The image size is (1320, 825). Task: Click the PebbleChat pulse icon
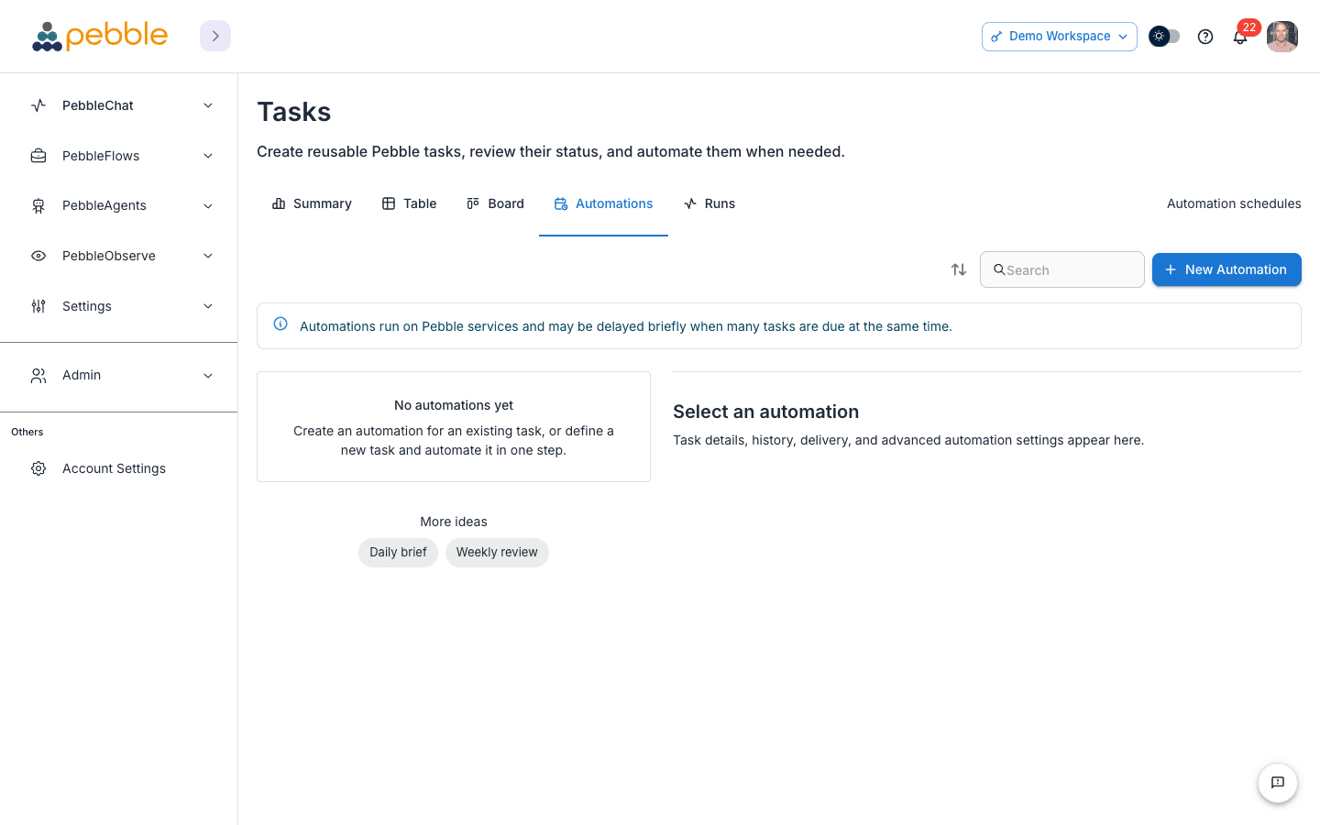(38, 105)
